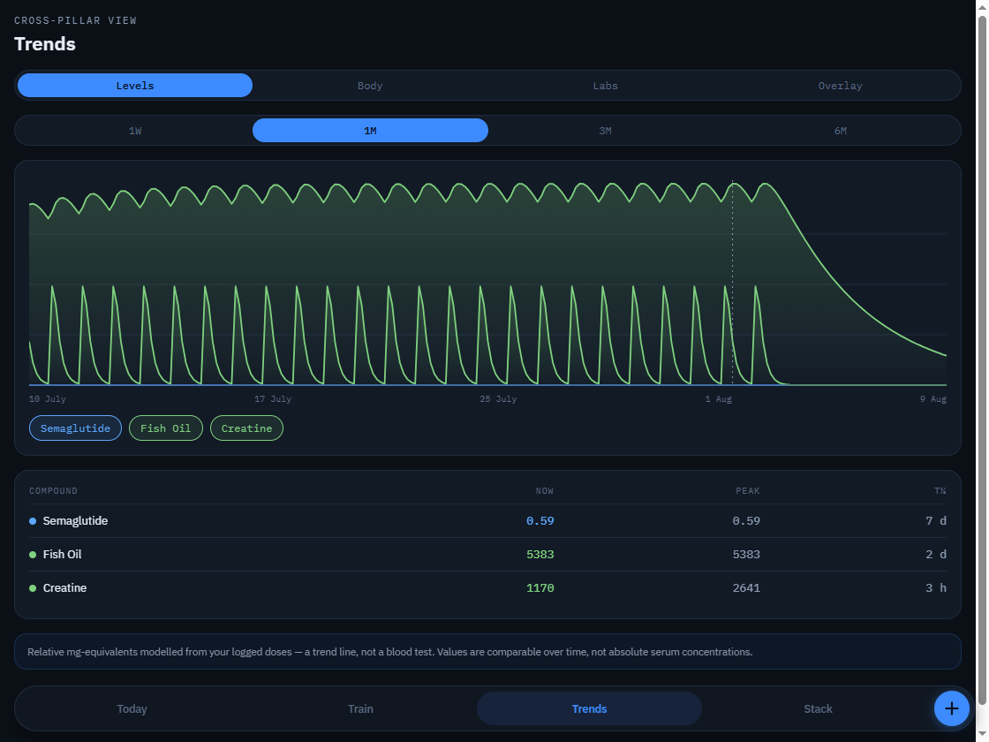
Task: Toggle the Creatine series chip
Action: [246, 428]
